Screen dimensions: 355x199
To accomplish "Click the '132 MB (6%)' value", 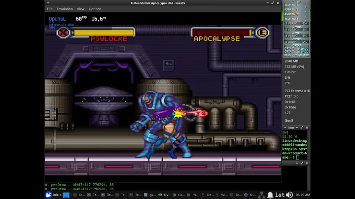I will 294,66.
